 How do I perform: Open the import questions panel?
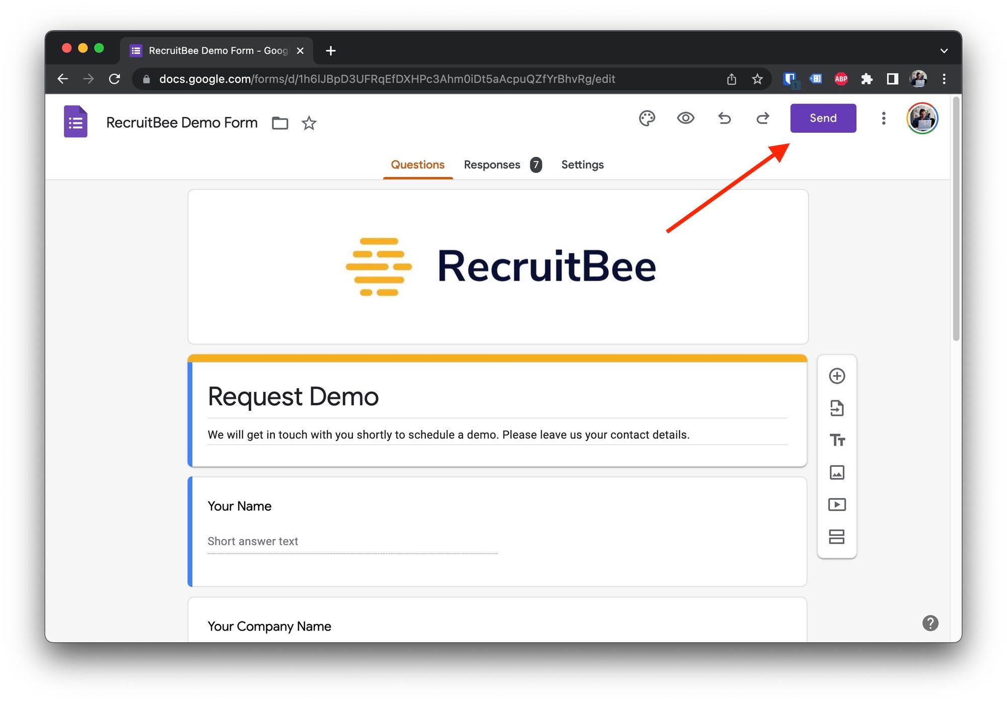[837, 408]
